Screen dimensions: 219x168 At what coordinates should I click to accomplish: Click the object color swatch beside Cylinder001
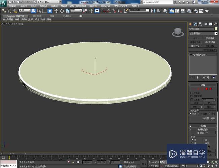(216, 29)
